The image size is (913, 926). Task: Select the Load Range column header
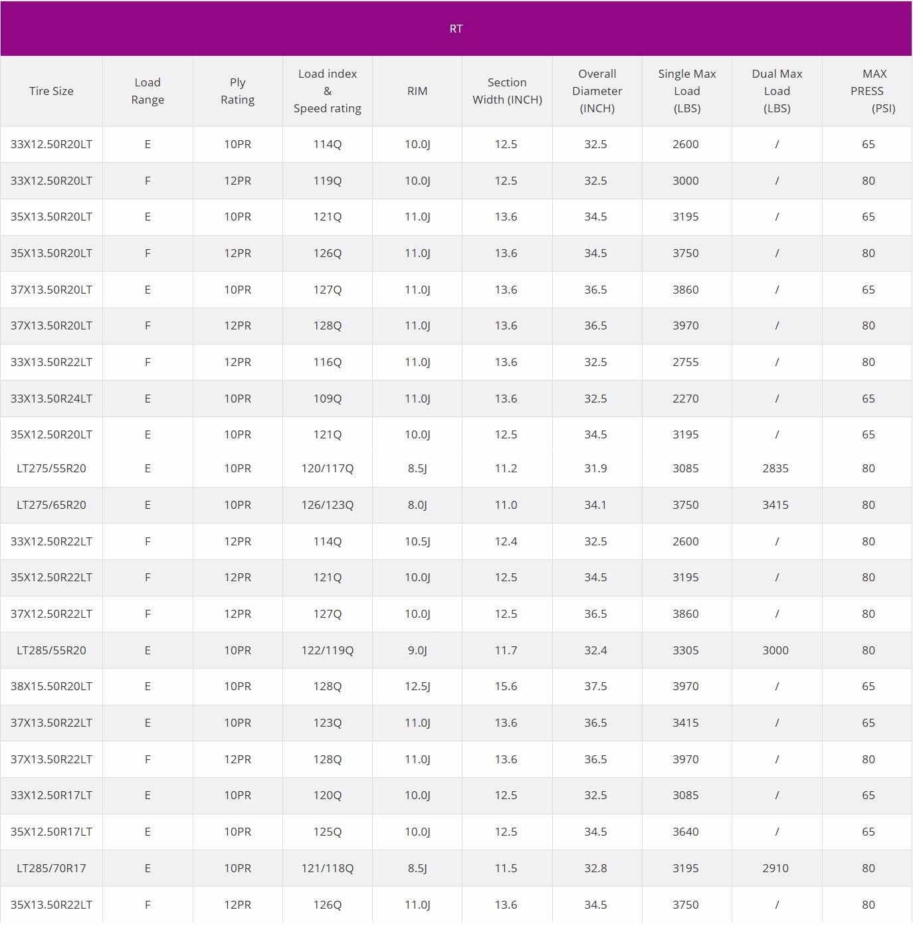148,91
